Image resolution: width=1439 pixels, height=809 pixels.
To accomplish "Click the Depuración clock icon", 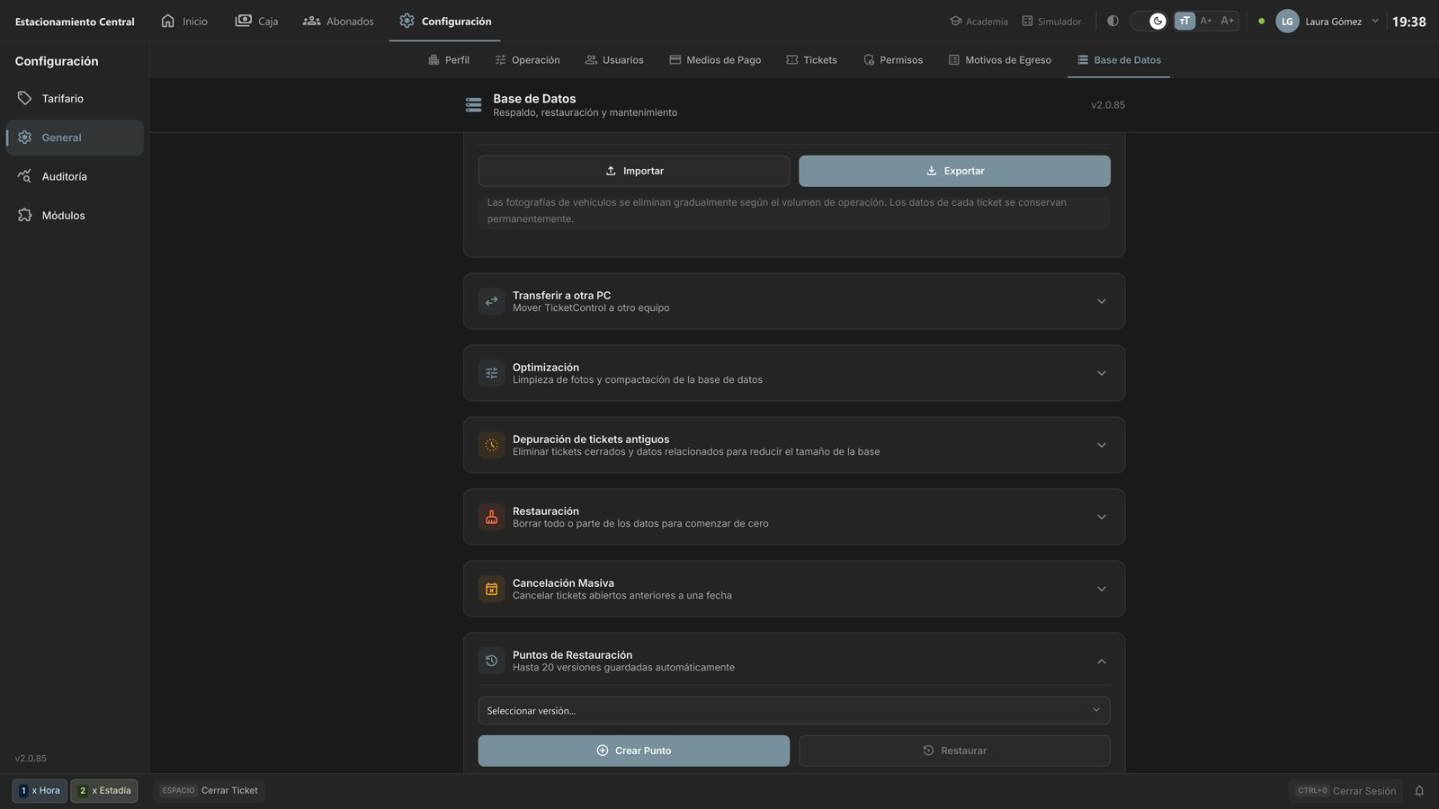I will pos(491,445).
